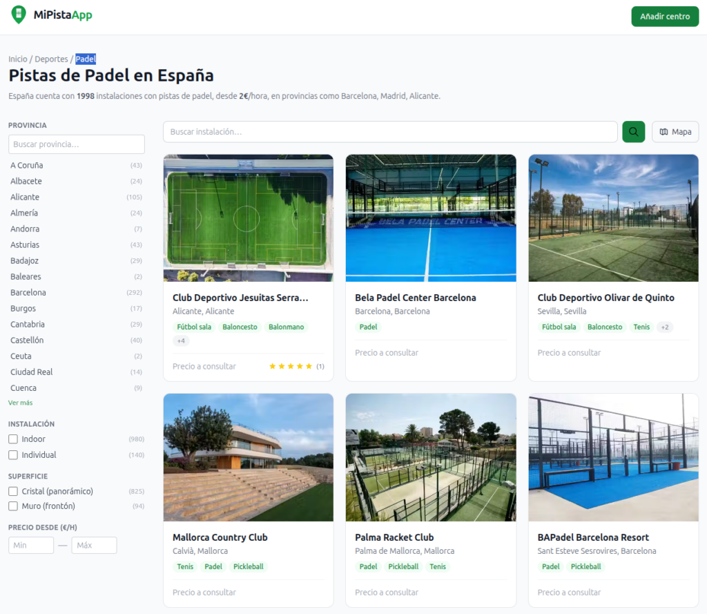Select the Padel tag on Bela Padel card
The height and width of the screenshot is (614, 707).
tap(368, 327)
